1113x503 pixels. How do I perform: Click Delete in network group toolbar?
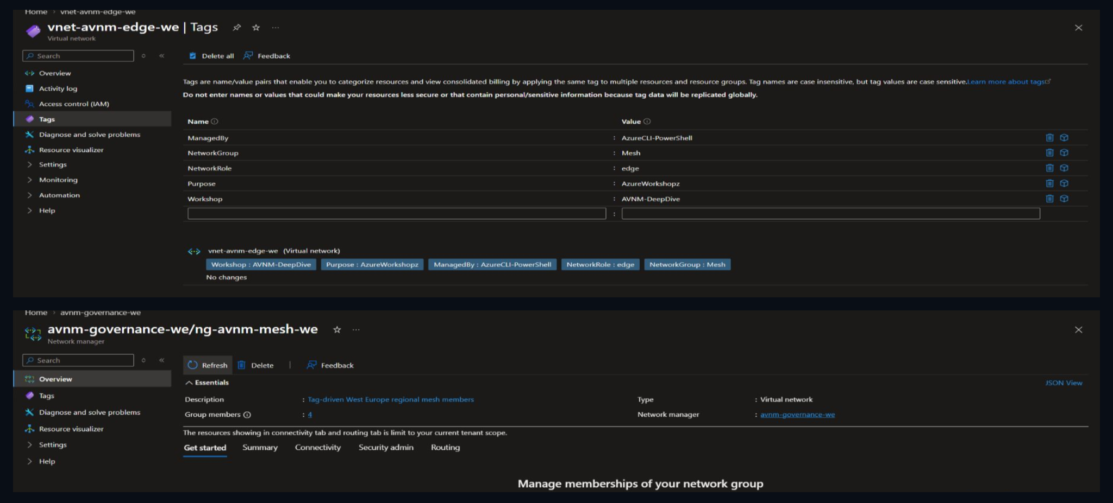[255, 366]
